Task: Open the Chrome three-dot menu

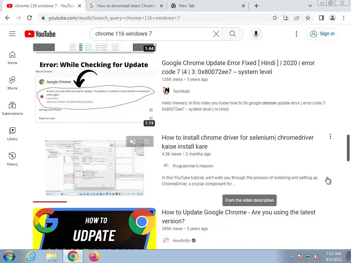Action: click(343, 18)
